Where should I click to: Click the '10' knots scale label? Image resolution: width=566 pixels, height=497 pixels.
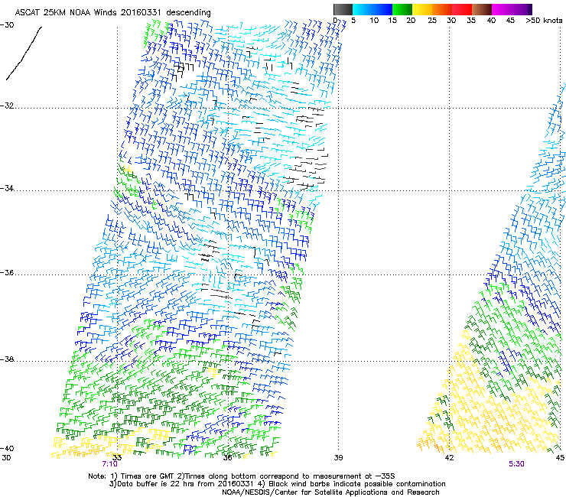point(374,21)
